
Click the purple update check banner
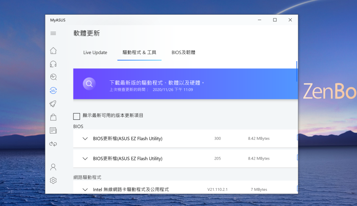[x=186, y=84]
